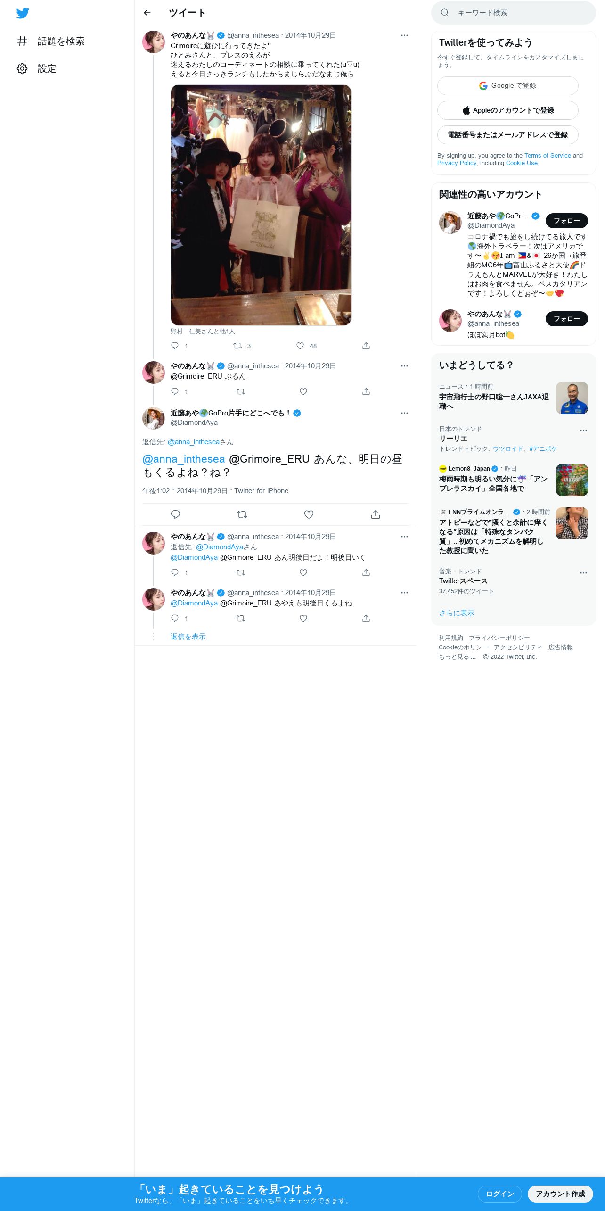Open more options on first tweet

(x=404, y=35)
